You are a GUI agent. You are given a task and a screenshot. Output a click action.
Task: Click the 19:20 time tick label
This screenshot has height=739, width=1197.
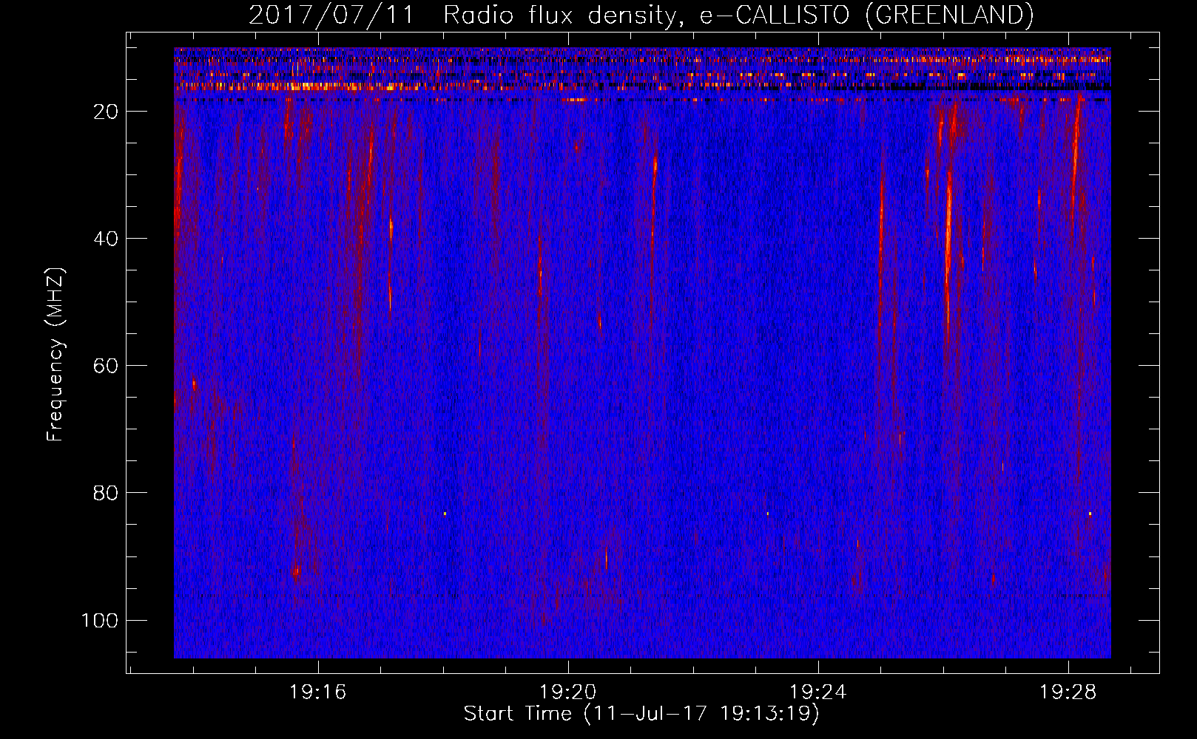pyautogui.click(x=567, y=692)
